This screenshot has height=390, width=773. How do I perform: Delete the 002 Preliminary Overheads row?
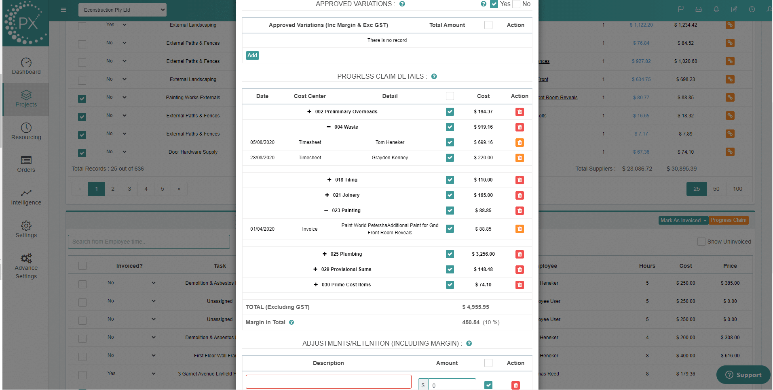coord(520,112)
